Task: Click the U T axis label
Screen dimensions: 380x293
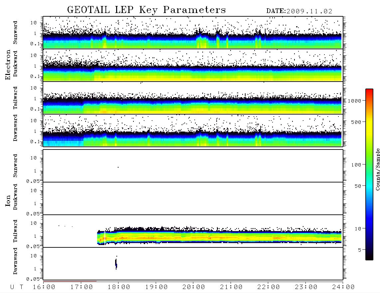Action: [17, 287]
